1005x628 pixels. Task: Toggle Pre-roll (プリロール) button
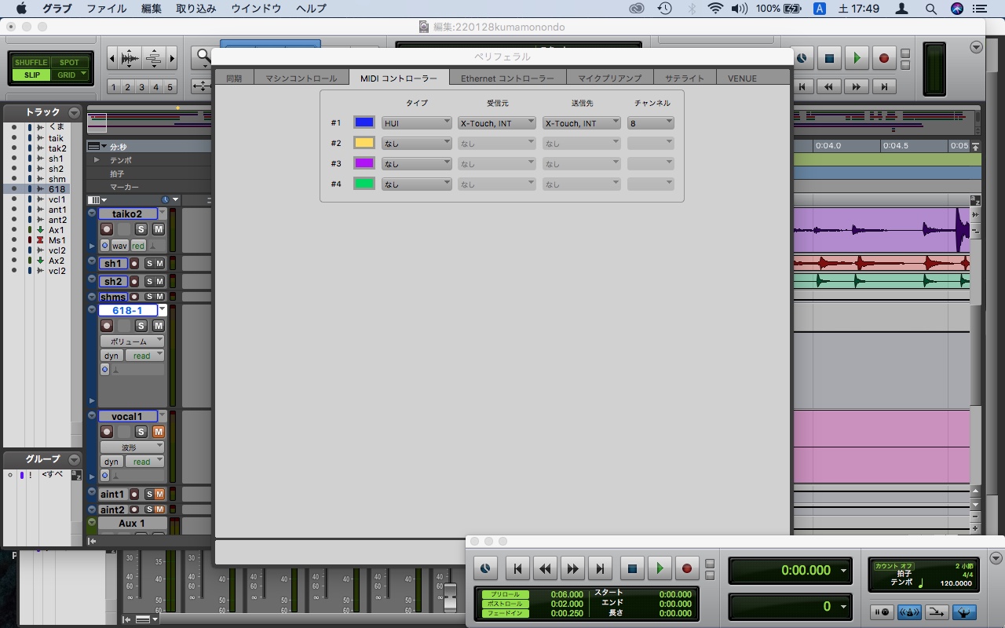click(x=506, y=595)
